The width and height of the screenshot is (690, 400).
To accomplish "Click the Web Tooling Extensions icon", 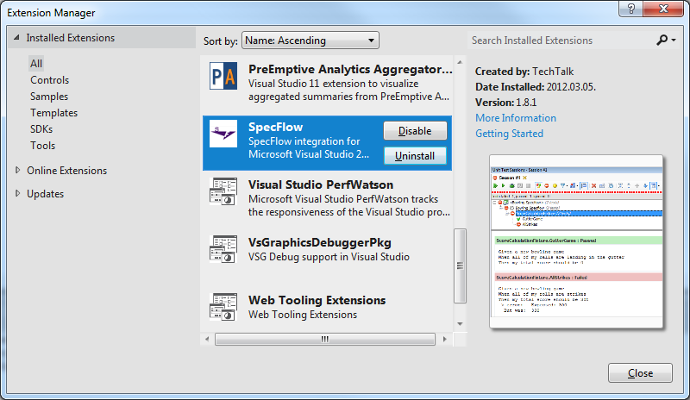I will [x=223, y=307].
